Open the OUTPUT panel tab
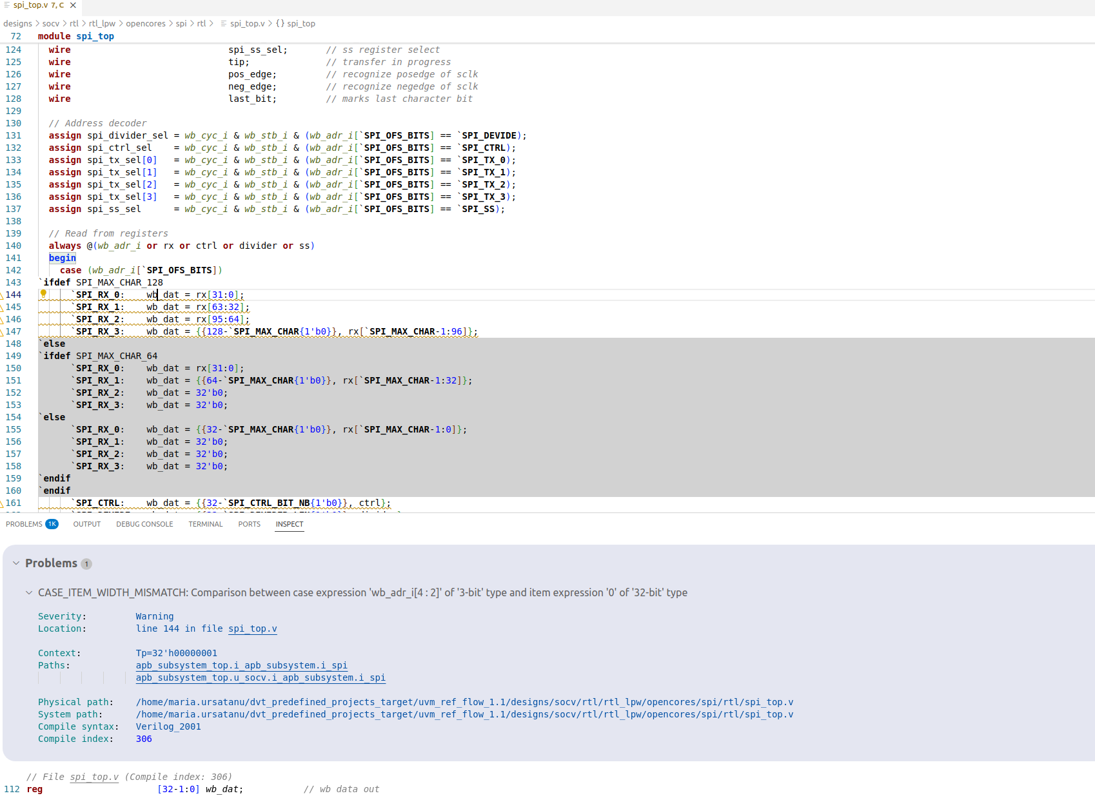The image size is (1095, 798). [x=86, y=524]
